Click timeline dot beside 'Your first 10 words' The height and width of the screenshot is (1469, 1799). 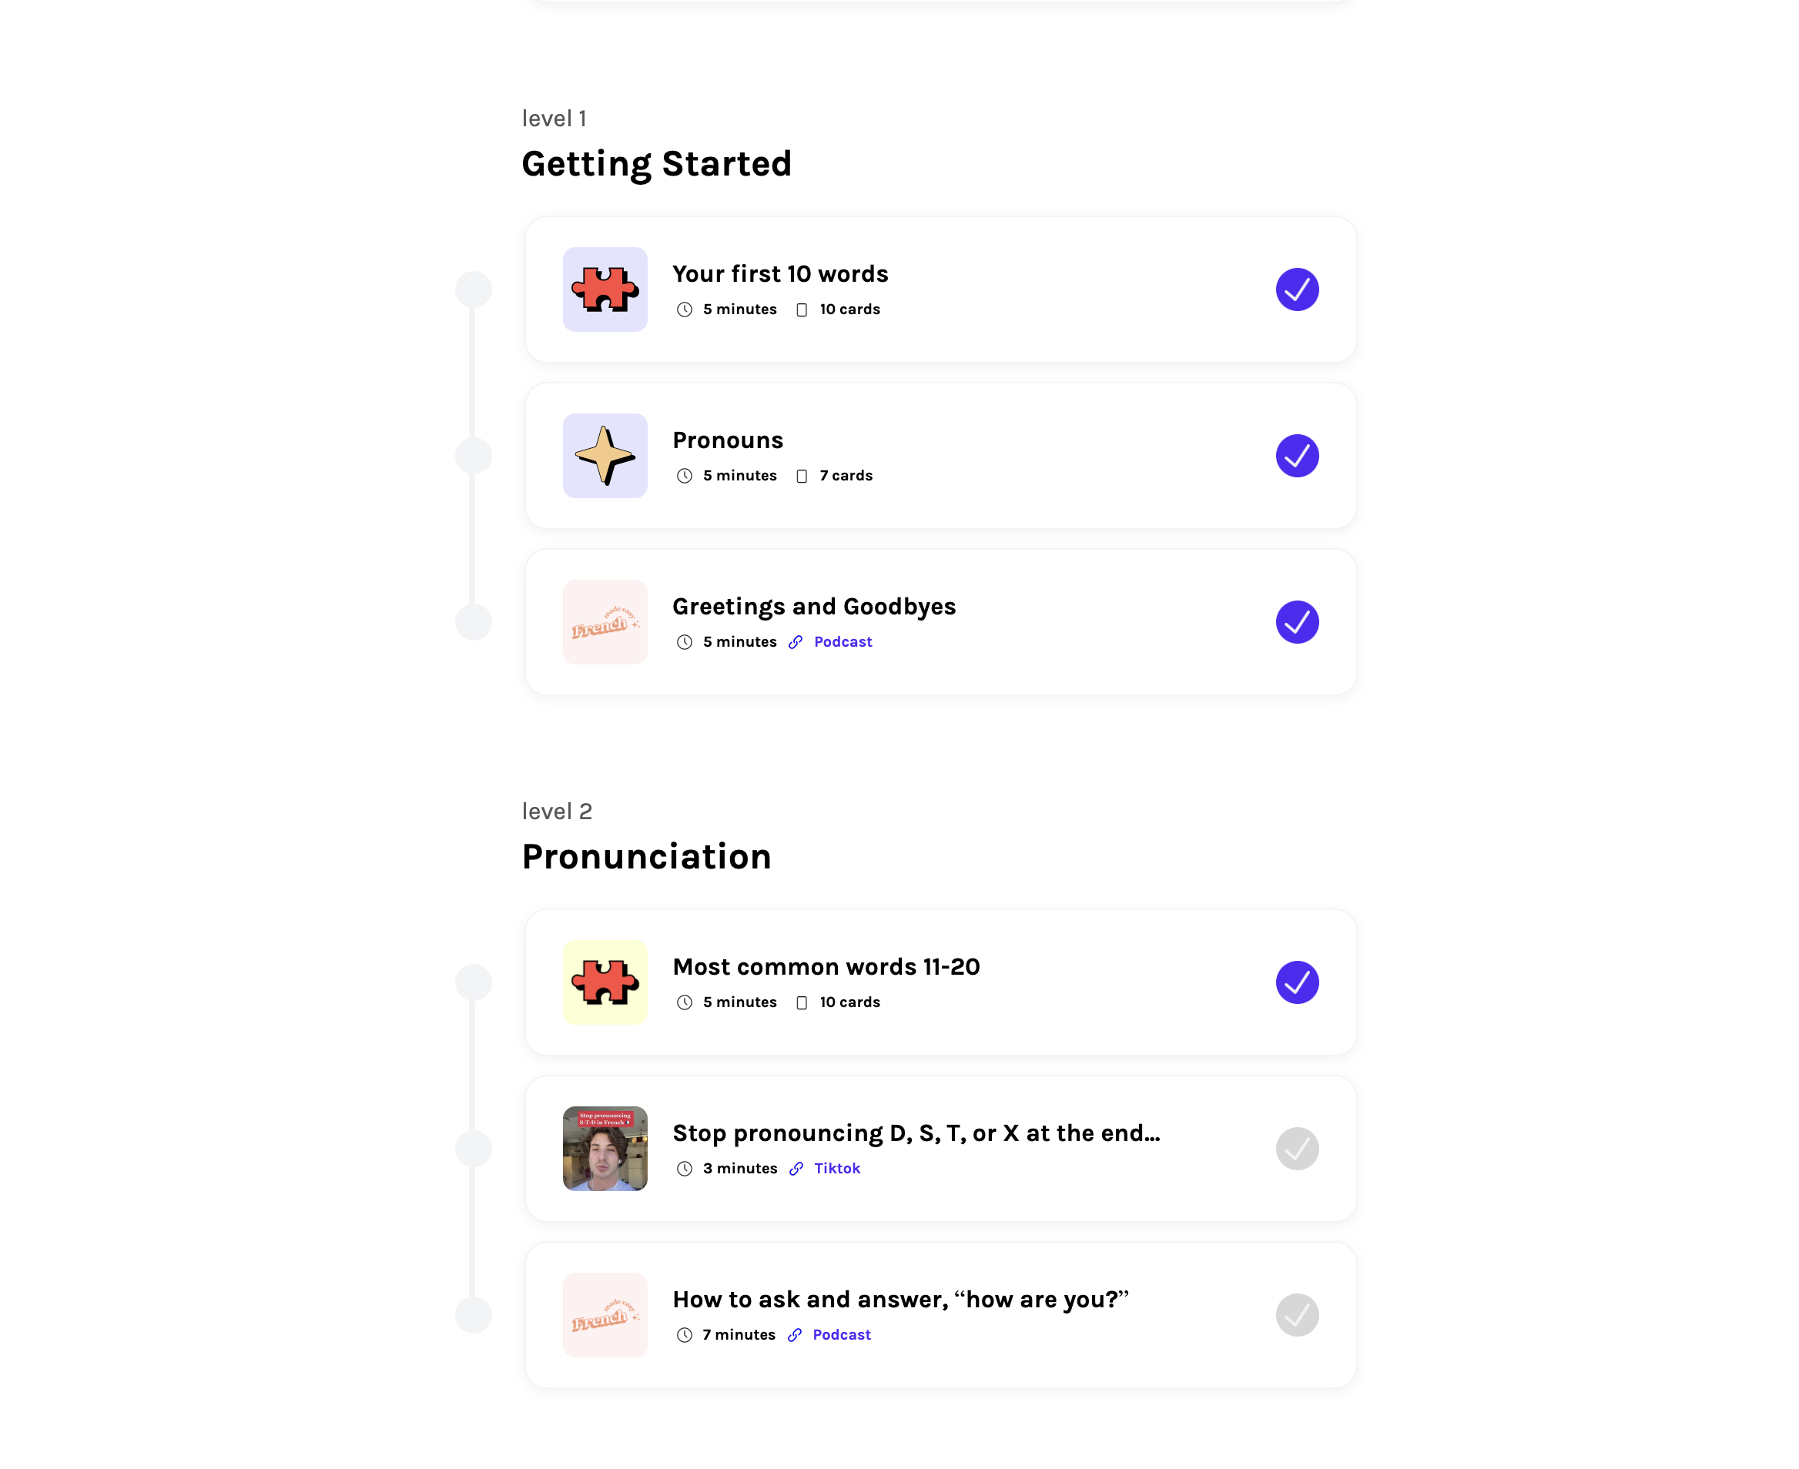(x=474, y=289)
